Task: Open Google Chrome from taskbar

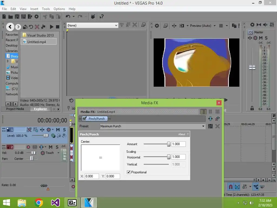Action: (x=39, y=203)
